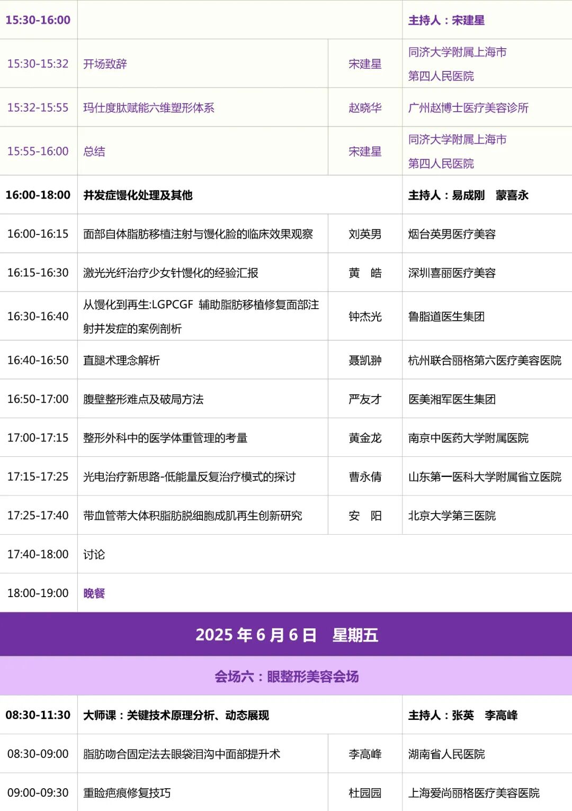Select 赵晓华 as the speaker name

(366, 106)
